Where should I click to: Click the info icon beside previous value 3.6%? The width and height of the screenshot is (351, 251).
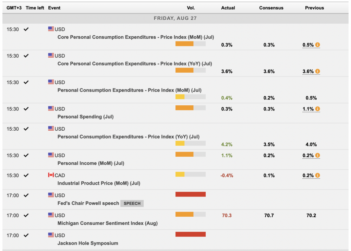coord(317,71)
